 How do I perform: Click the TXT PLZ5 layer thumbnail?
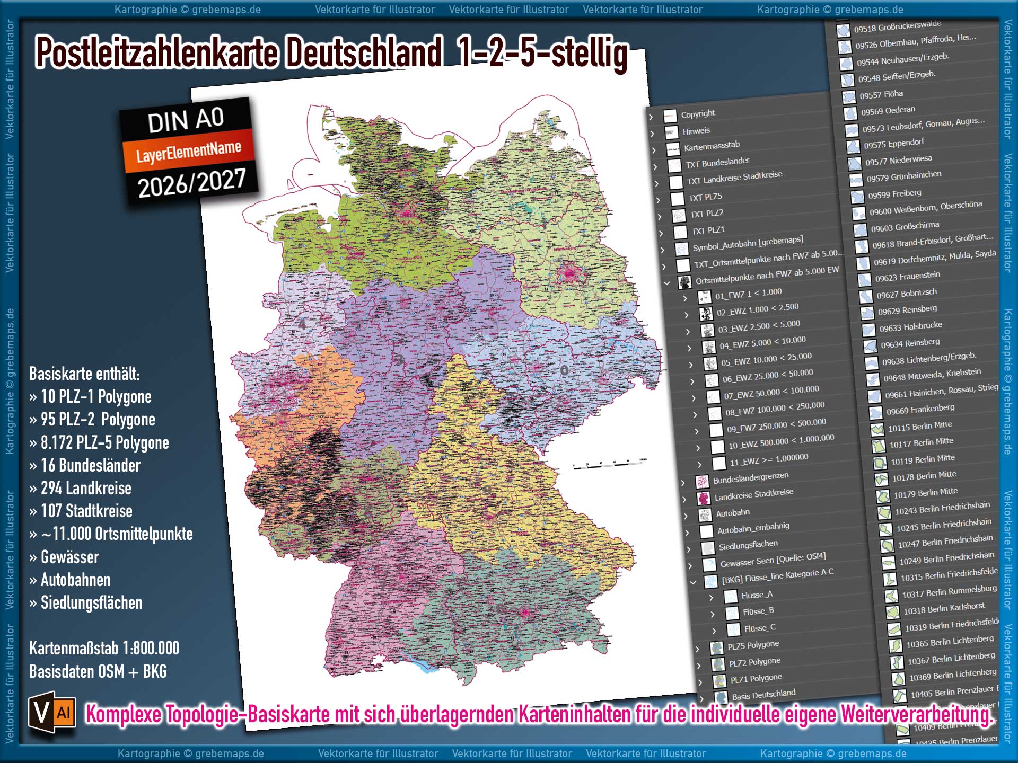point(678,199)
